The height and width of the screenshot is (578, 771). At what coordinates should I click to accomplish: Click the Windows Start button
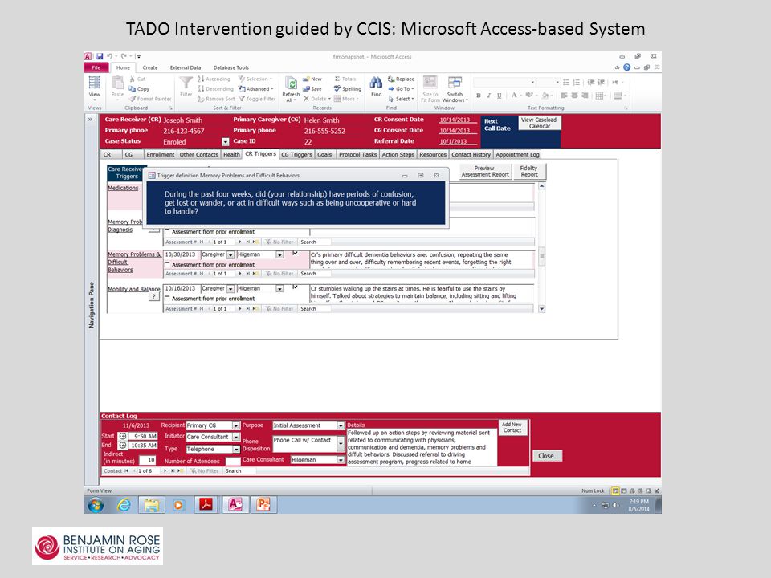coord(96,505)
